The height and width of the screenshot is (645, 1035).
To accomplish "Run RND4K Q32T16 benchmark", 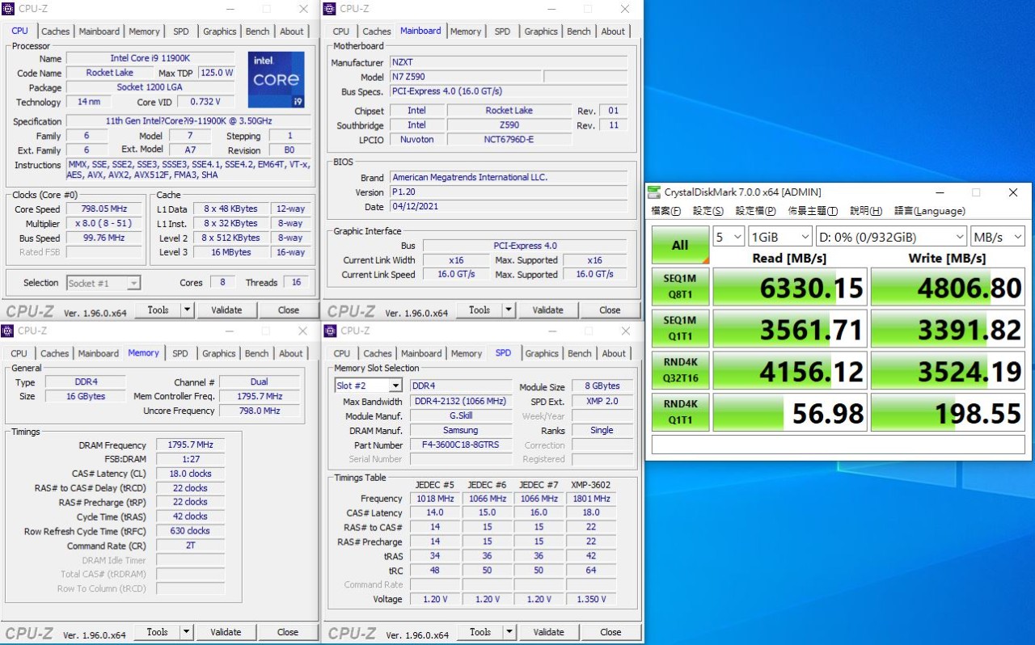I will tap(680, 370).
